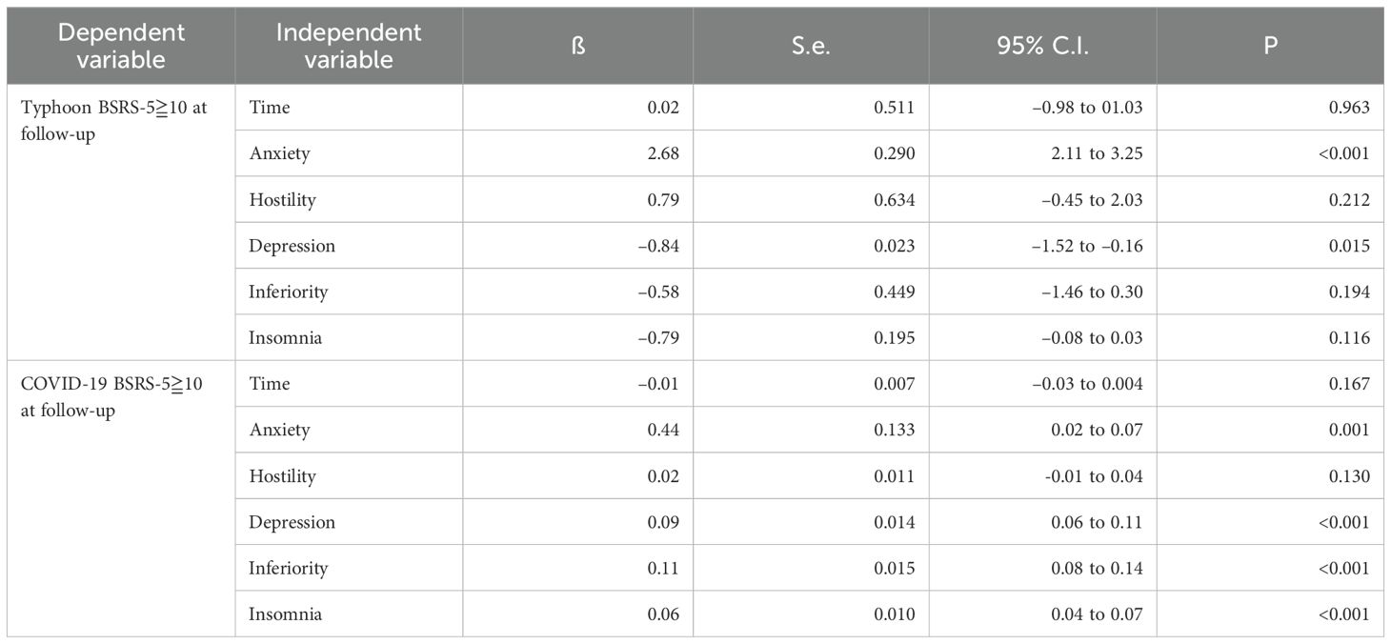The image size is (1391, 644).
Task: Click the 'S.e.' column header
Action: tap(810, 46)
